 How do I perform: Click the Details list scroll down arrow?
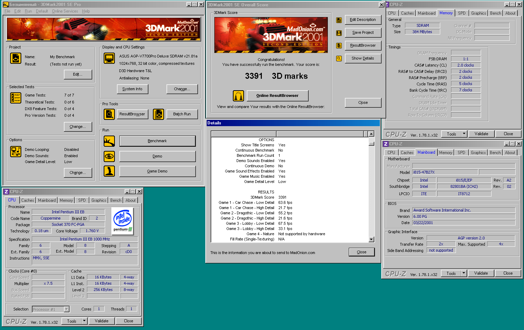pos(371,239)
